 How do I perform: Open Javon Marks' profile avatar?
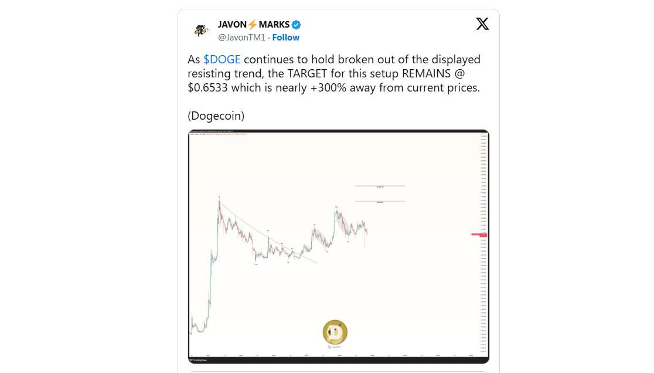coord(202,30)
